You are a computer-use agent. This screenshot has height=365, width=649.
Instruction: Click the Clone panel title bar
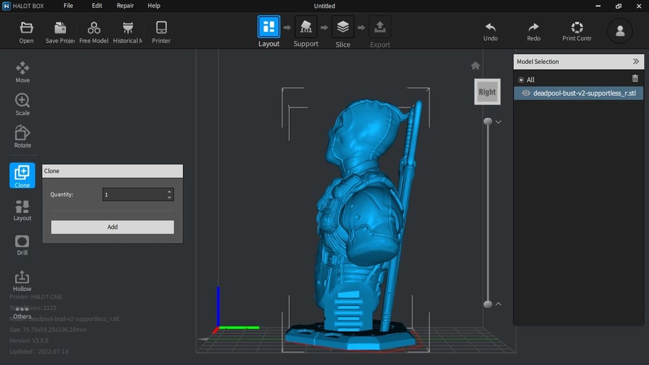coord(112,171)
